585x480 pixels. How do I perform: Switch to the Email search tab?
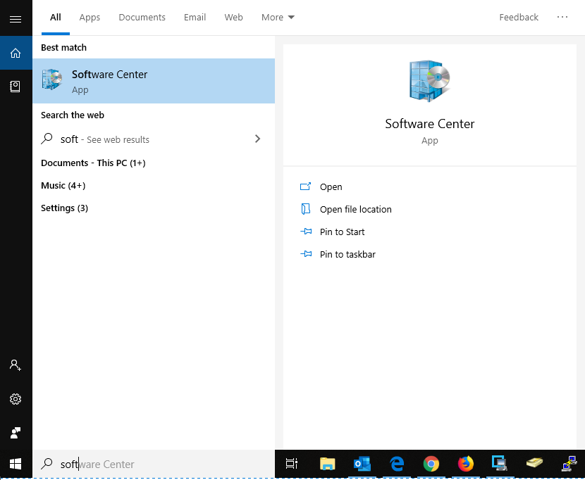(195, 17)
